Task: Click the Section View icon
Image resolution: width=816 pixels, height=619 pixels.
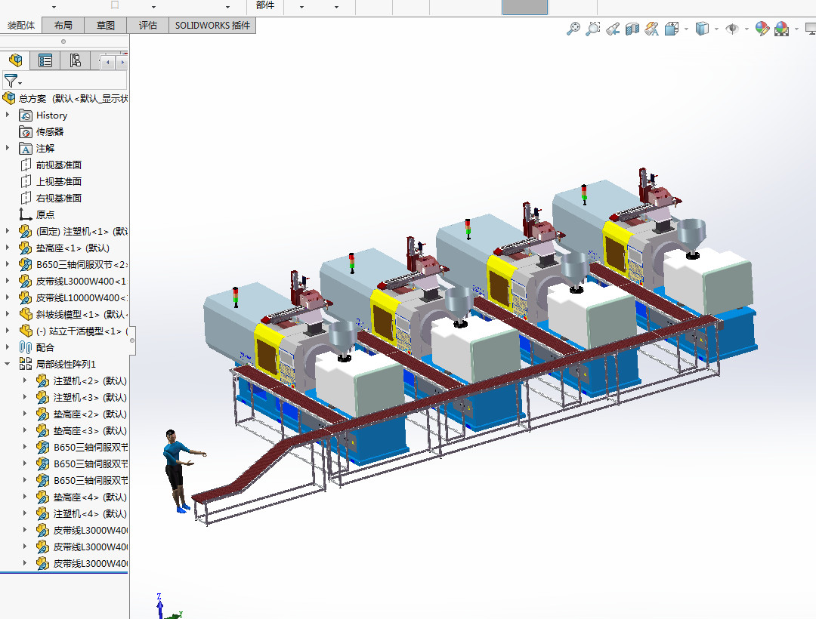Action: (632, 29)
